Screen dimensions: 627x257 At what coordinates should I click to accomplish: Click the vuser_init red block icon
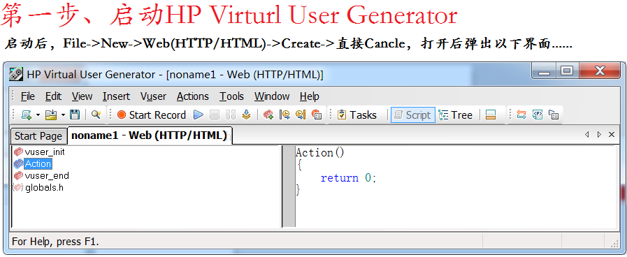point(18,152)
